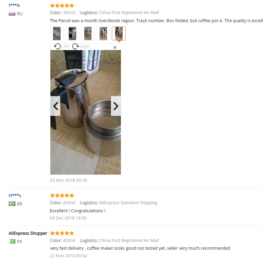263x259 pixels.
Task: Go to next review photo
Action: click(116, 106)
